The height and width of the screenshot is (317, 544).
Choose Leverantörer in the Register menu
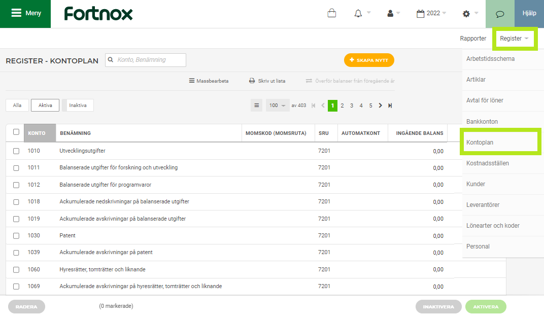coord(483,205)
